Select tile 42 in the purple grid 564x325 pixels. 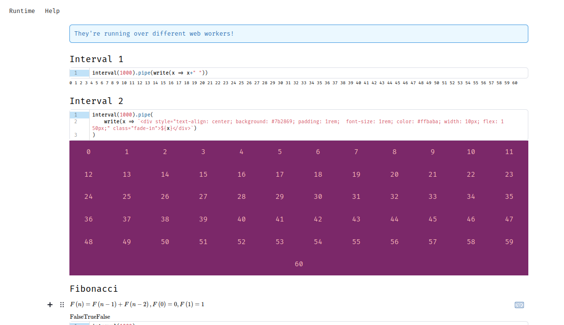click(x=318, y=220)
